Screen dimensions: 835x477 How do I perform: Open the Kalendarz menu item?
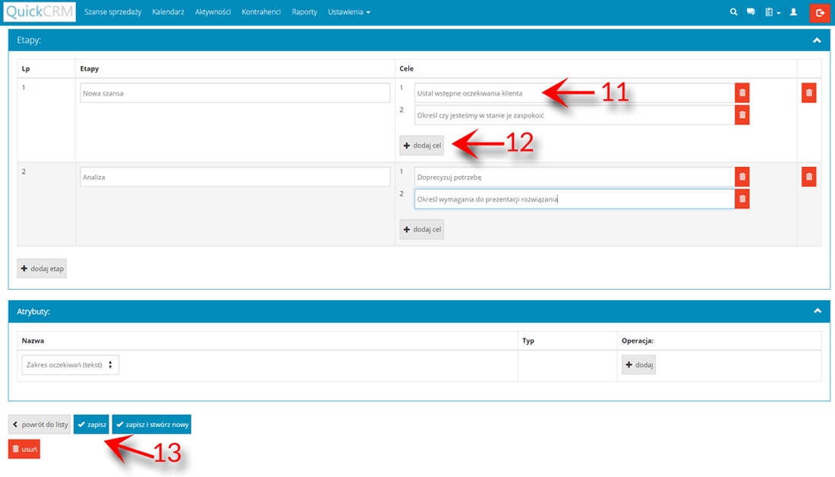[x=168, y=12]
